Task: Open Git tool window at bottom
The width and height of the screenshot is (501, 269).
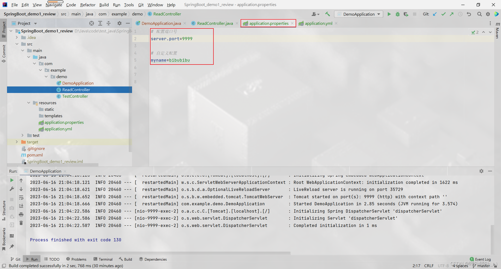Action: pos(15,259)
